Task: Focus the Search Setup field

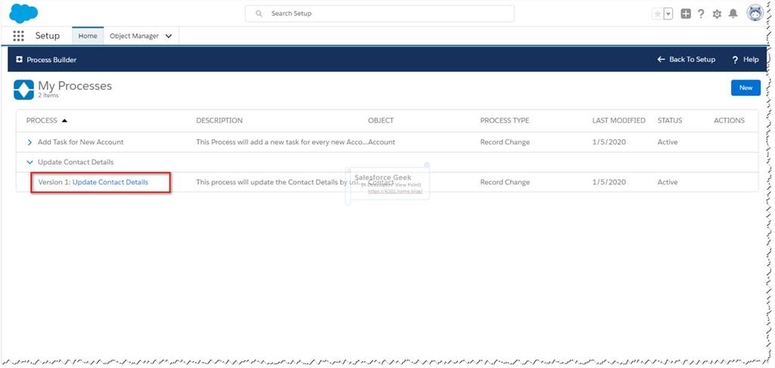Action: coord(380,14)
